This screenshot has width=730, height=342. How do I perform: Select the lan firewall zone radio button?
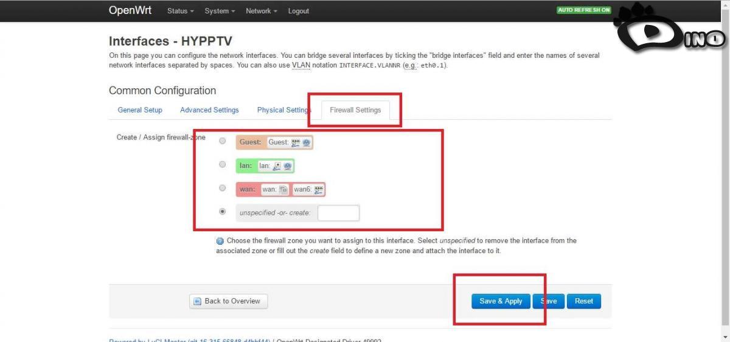click(223, 164)
